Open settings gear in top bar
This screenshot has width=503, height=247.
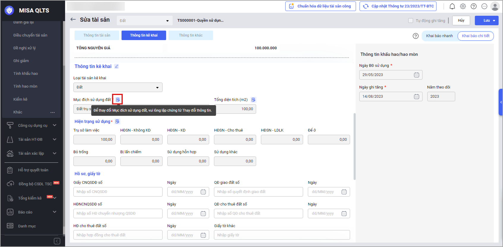coord(463,6)
